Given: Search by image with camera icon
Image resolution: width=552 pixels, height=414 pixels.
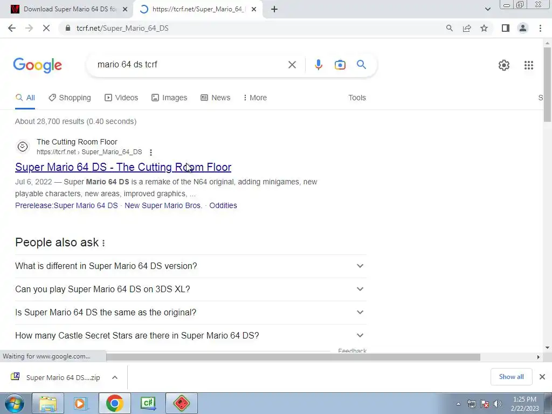Looking at the screenshot, I should coord(340,65).
